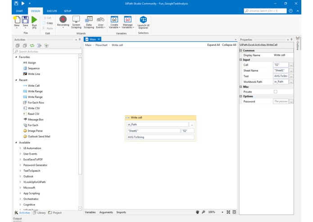Click the quick-access save icon in title bar
Image resolution: width=313 pixels, height=222 pixels.
click(16, 4)
